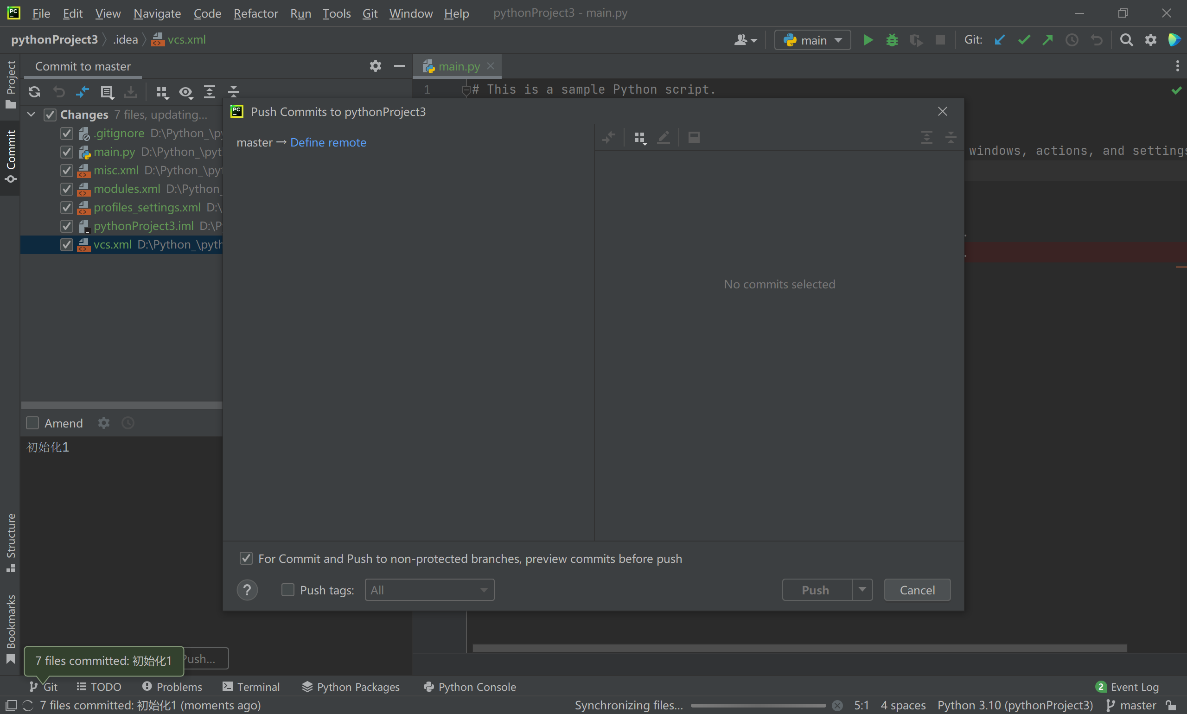Select the Rollback icon in Commit toolbar
This screenshot has width=1187, height=714.
tap(59, 92)
